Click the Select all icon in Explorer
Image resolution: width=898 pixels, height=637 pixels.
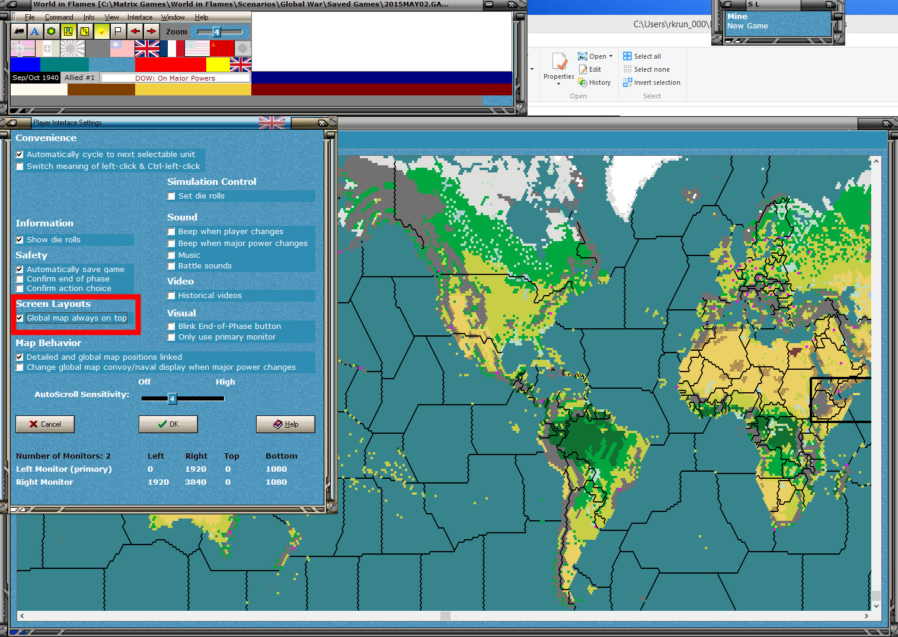pos(627,56)
